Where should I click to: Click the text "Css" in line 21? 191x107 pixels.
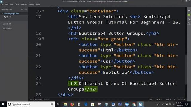(107, 61)
